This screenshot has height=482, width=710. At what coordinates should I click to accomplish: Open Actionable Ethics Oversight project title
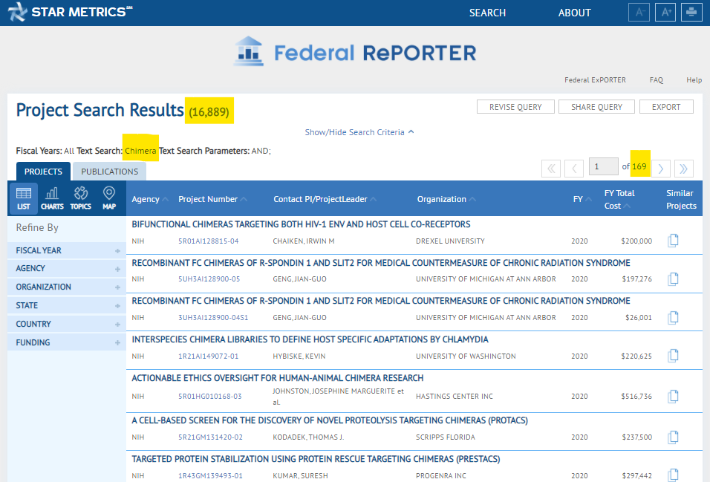(278, 378)
